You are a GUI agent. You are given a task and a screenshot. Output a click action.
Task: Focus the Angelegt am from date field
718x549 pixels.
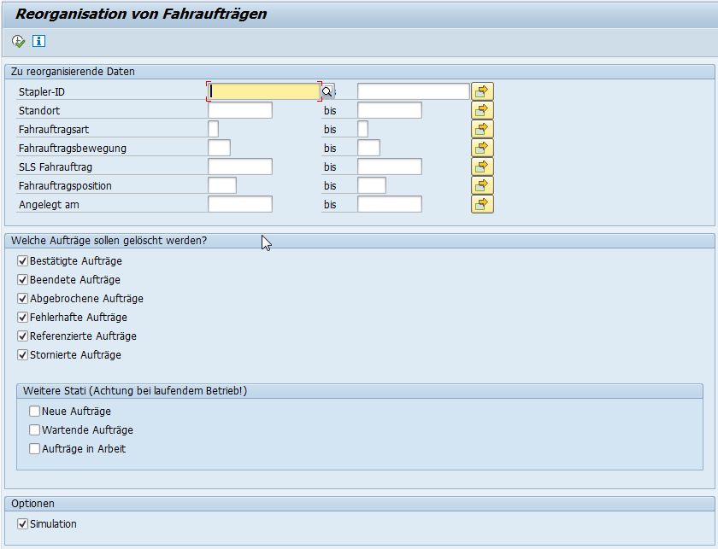click(239, 204)
